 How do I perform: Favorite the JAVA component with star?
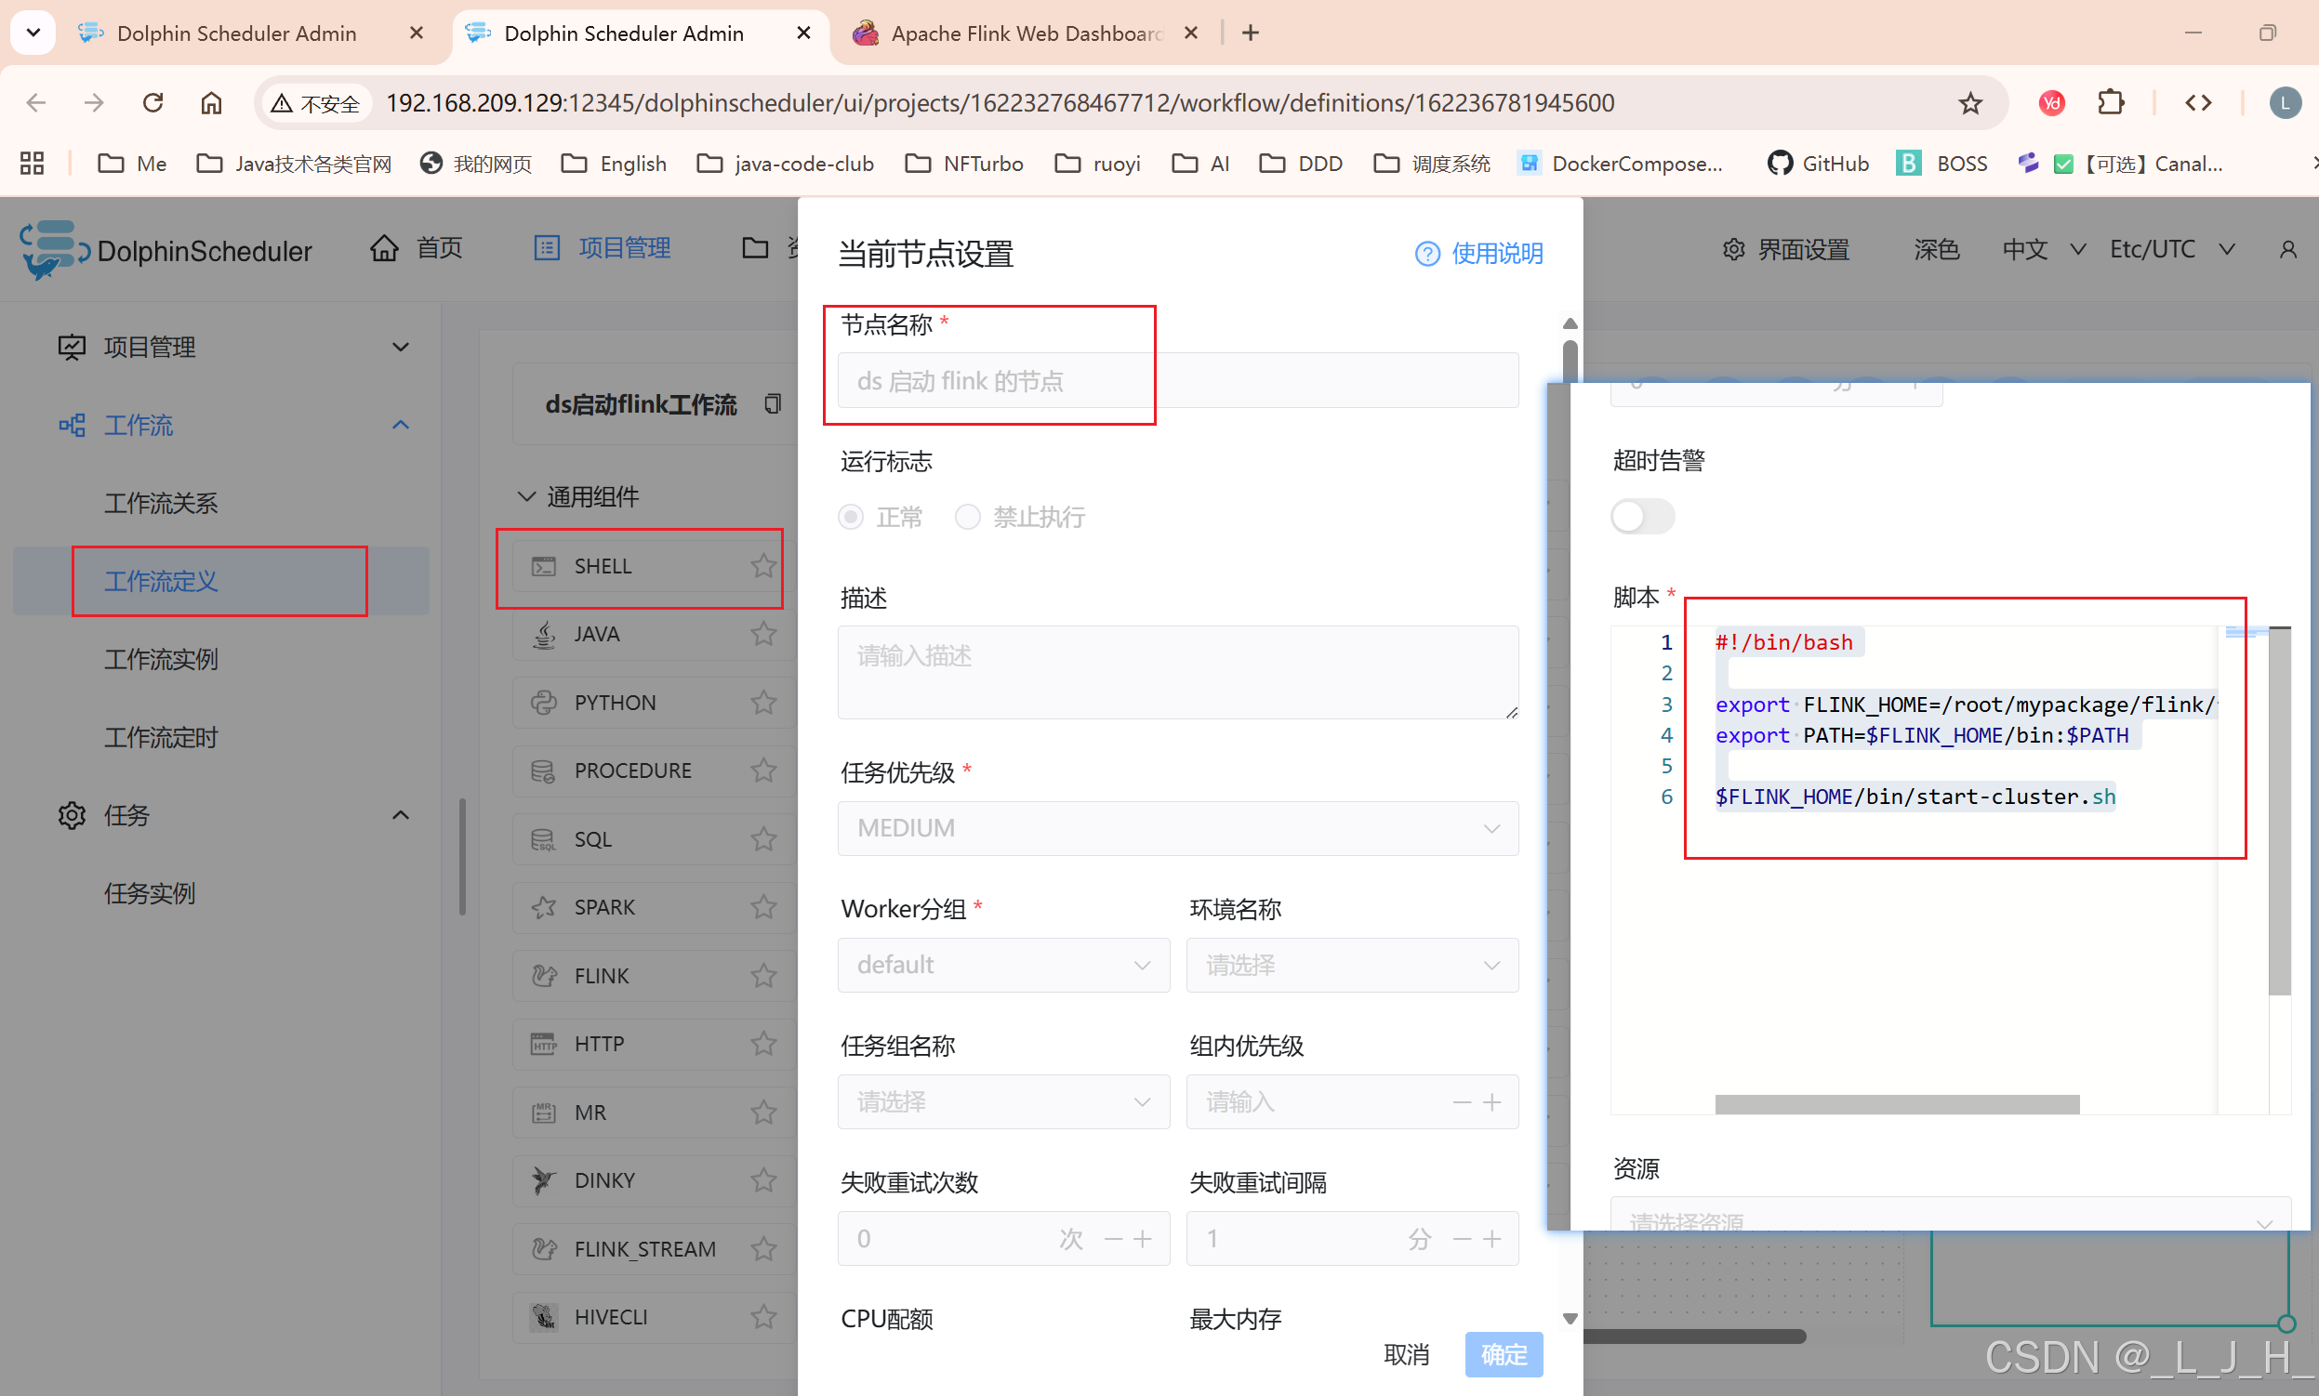coord(763,634)
